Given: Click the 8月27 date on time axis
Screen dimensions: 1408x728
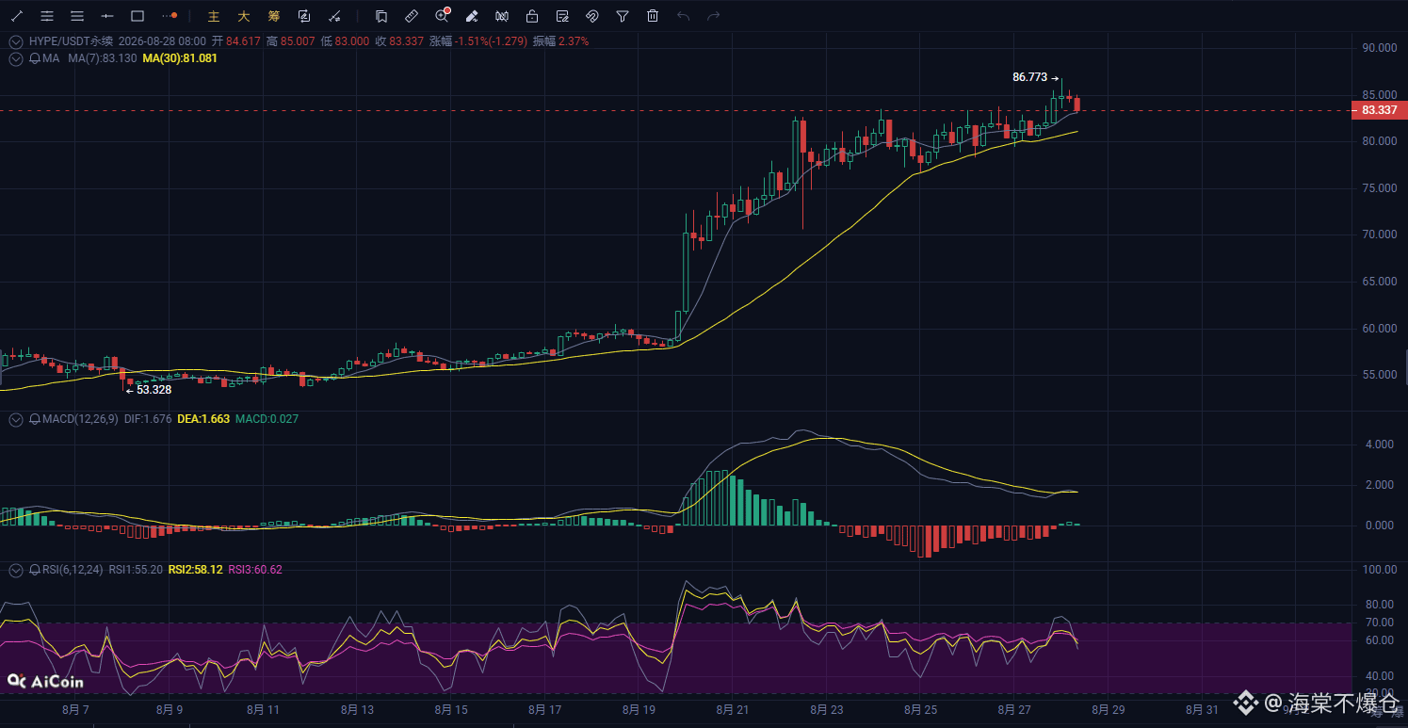Looking at the screenshot, I should coord(1013,709).
